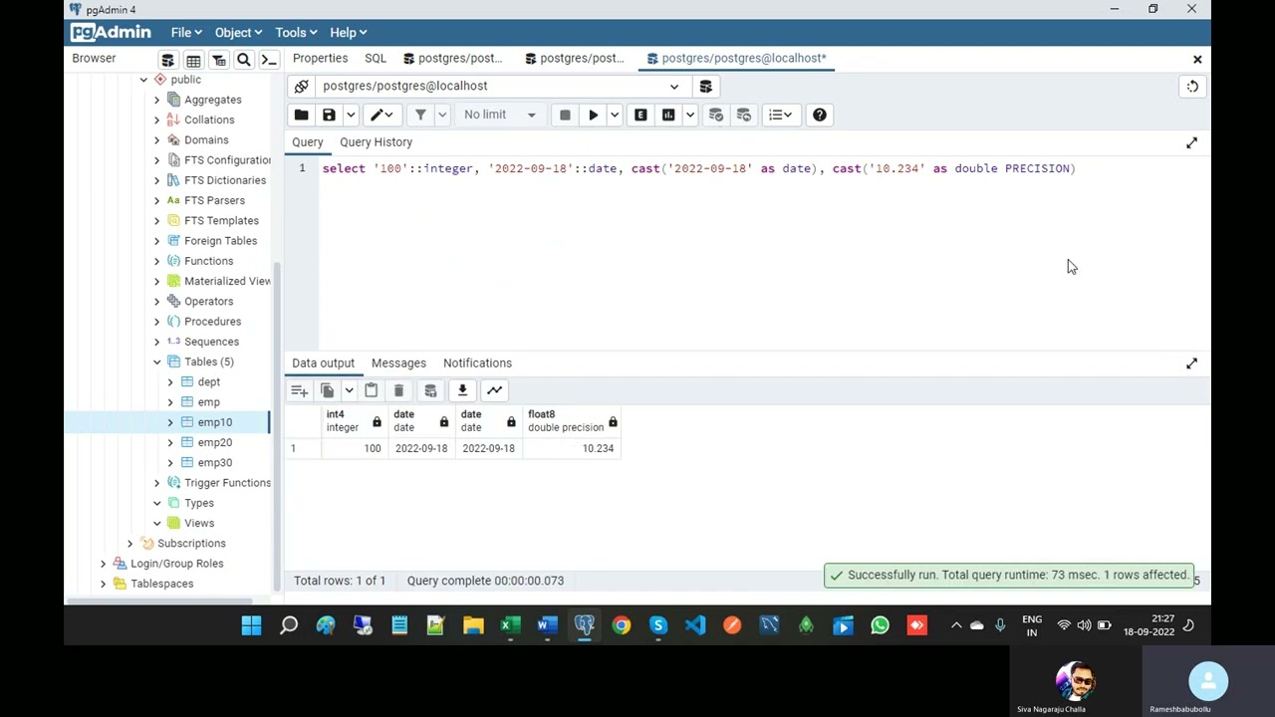Screen dimensions: 1275x717
Task: Click the Commit transaction icon
Action: coord(715,115)
